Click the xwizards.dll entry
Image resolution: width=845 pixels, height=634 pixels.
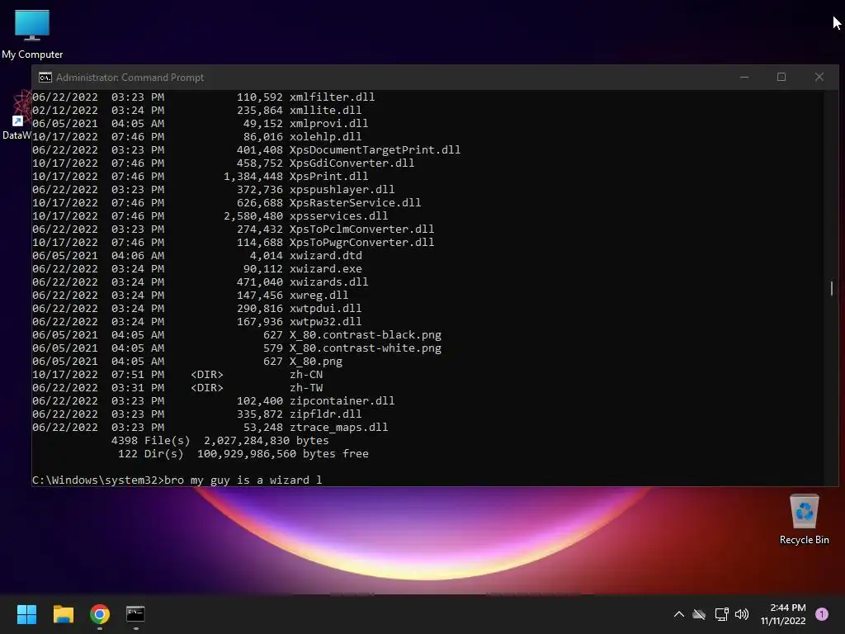pyautogui.click(x=328, y=282)
